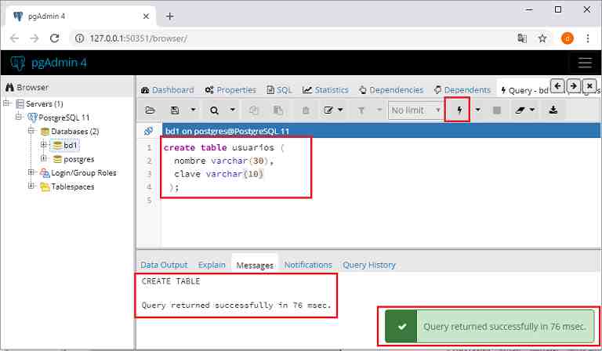Click the left-arrow tab scroll button
Viewport: 602px width, 351px height.
[x=557, y=86]
